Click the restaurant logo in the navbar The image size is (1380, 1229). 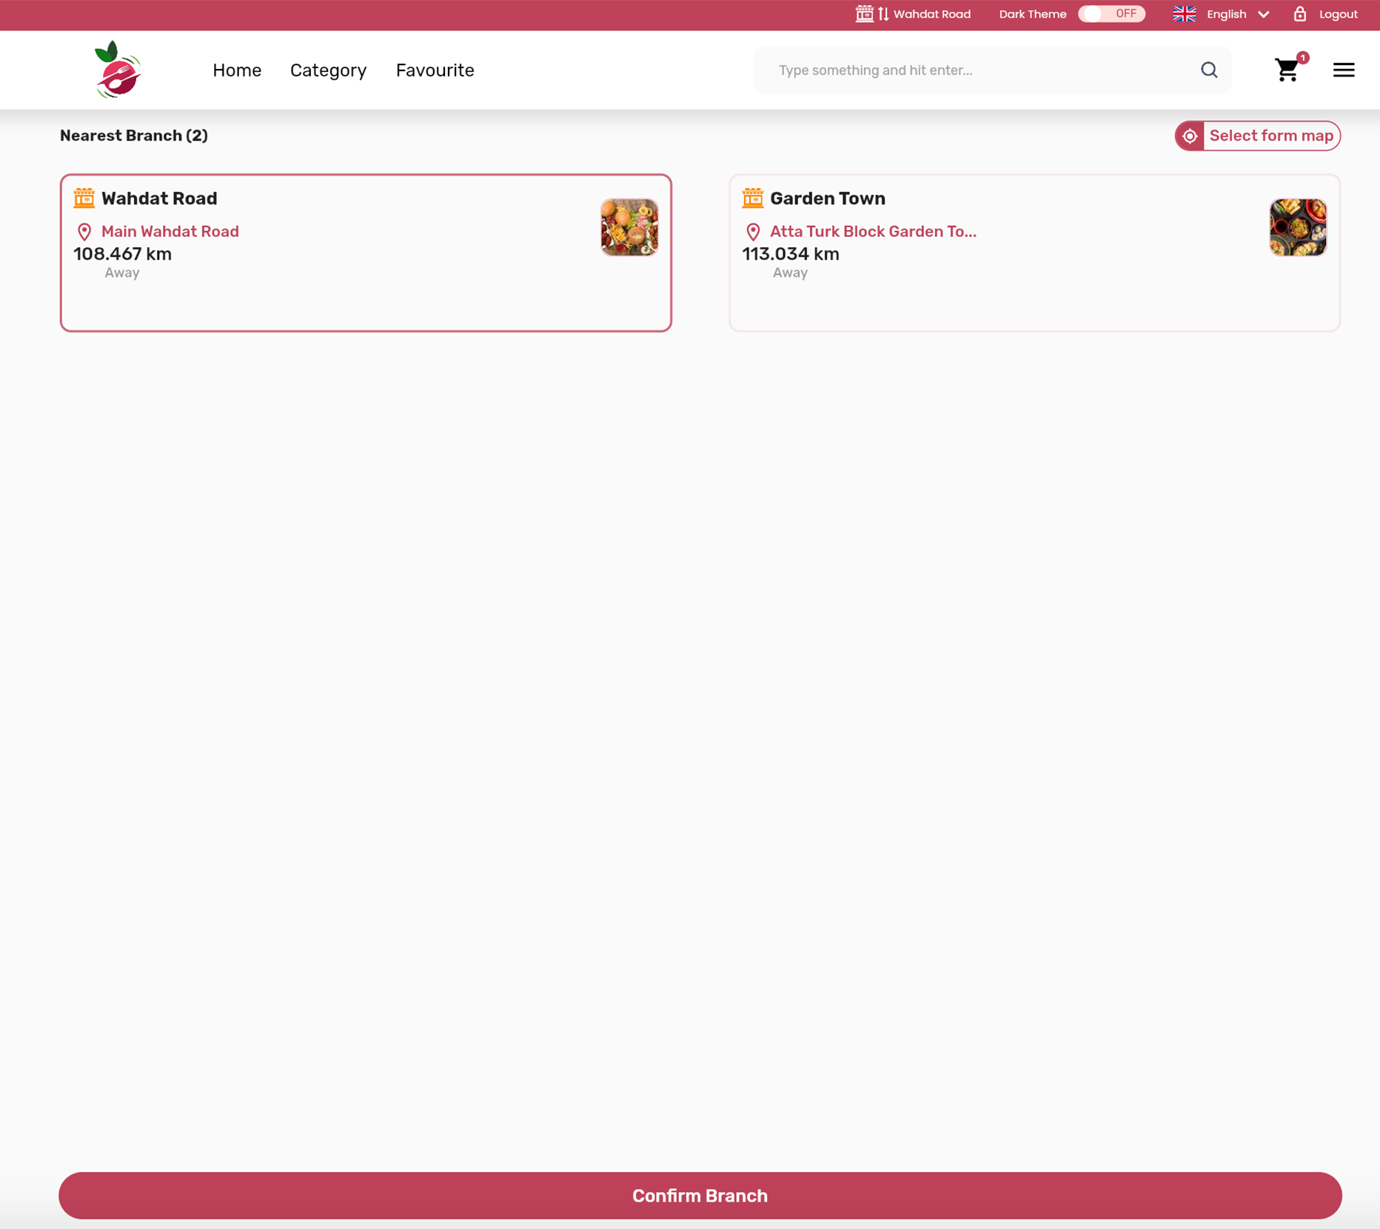pyautogui.click(x=117, y=70)
